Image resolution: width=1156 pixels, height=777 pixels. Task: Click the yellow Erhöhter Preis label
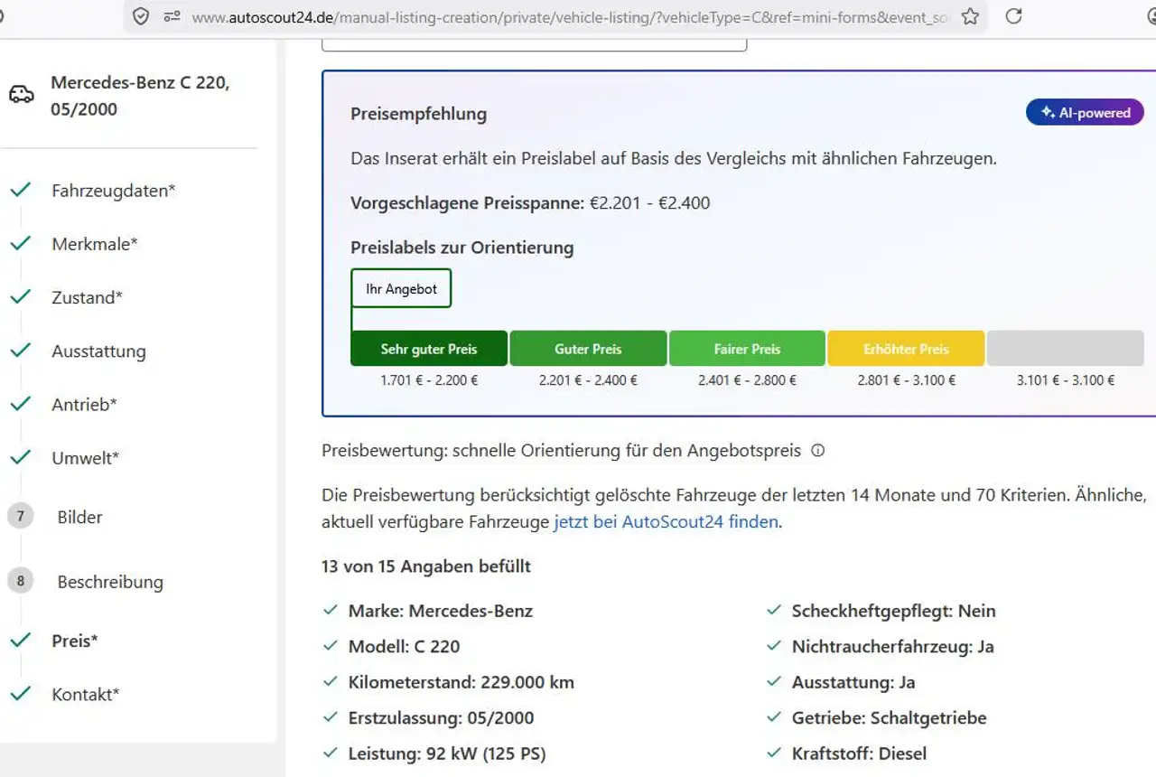(906, 349)
